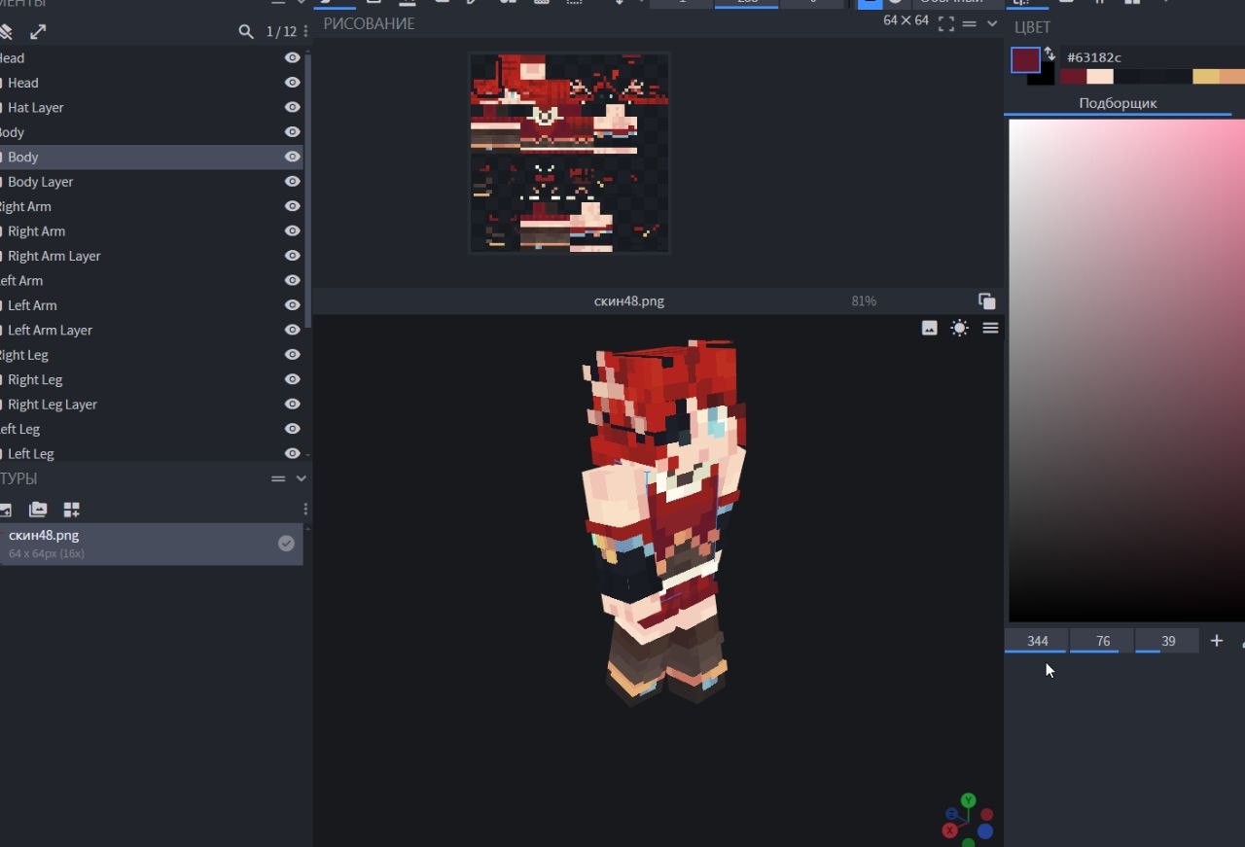Click the saturation field showing 76

[1102, 641]
